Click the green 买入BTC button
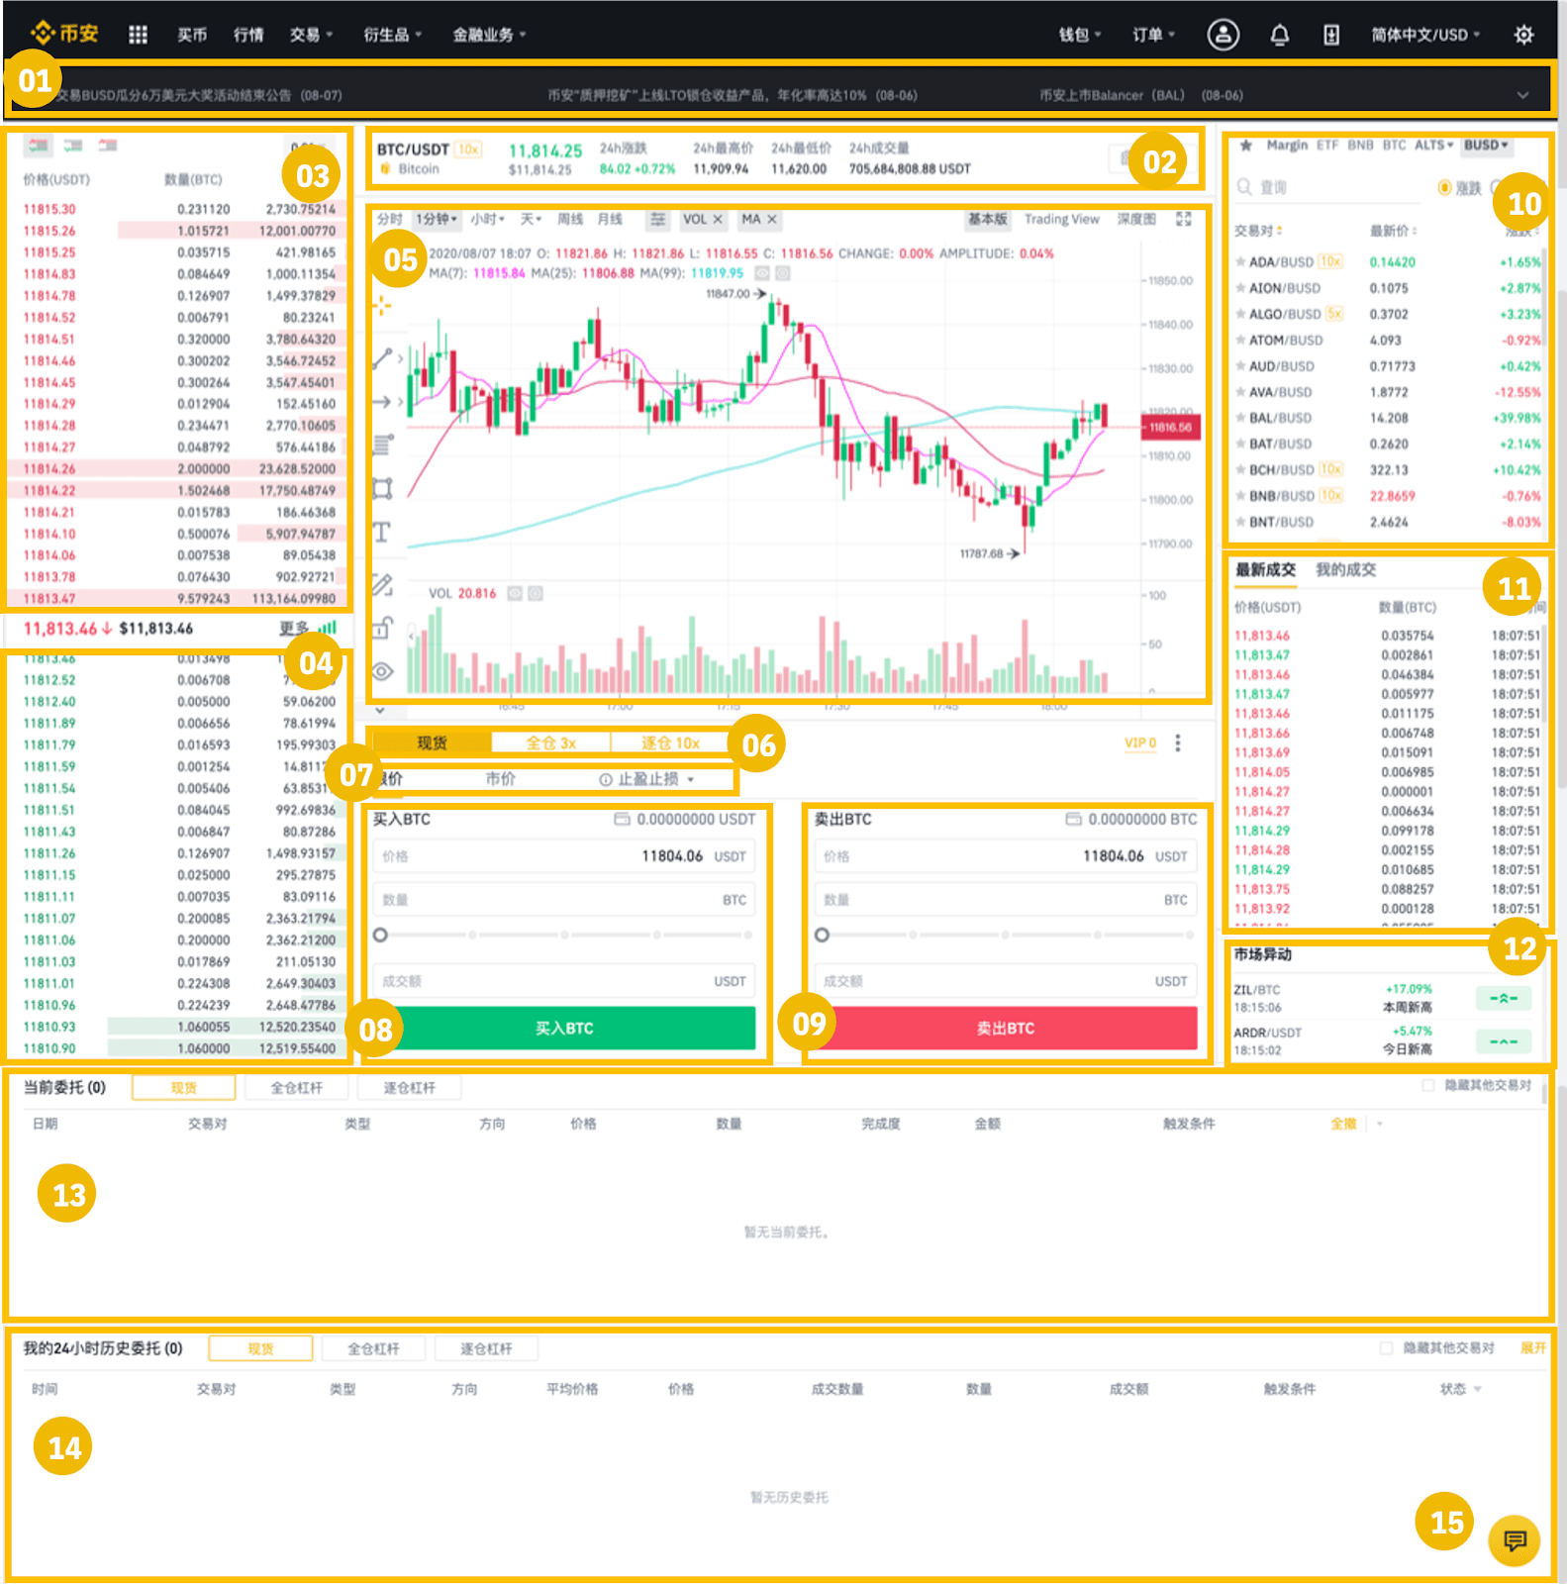 pyautogui.click(x=564, y=1029)
